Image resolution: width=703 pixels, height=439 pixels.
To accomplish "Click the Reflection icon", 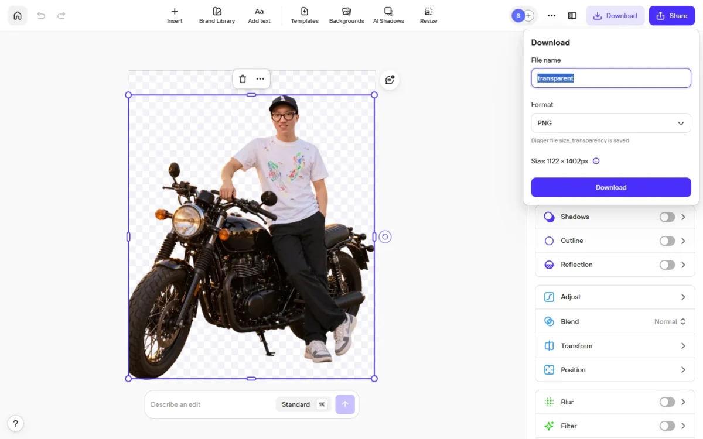I will (x=549, y=265).
